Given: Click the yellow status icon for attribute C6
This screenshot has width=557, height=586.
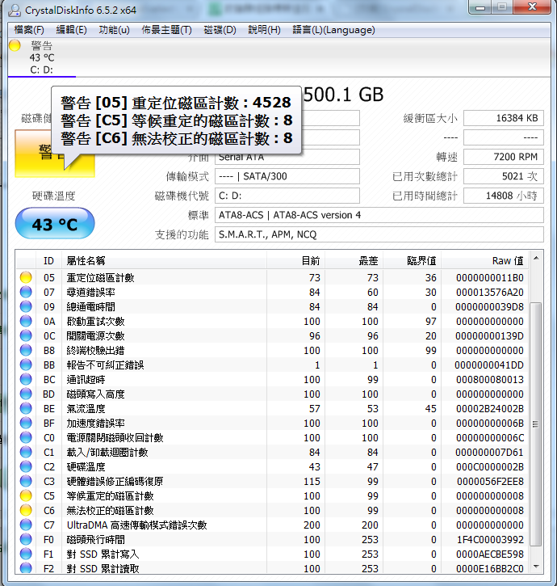Looking at the screenshot, I should pos(26,511).
